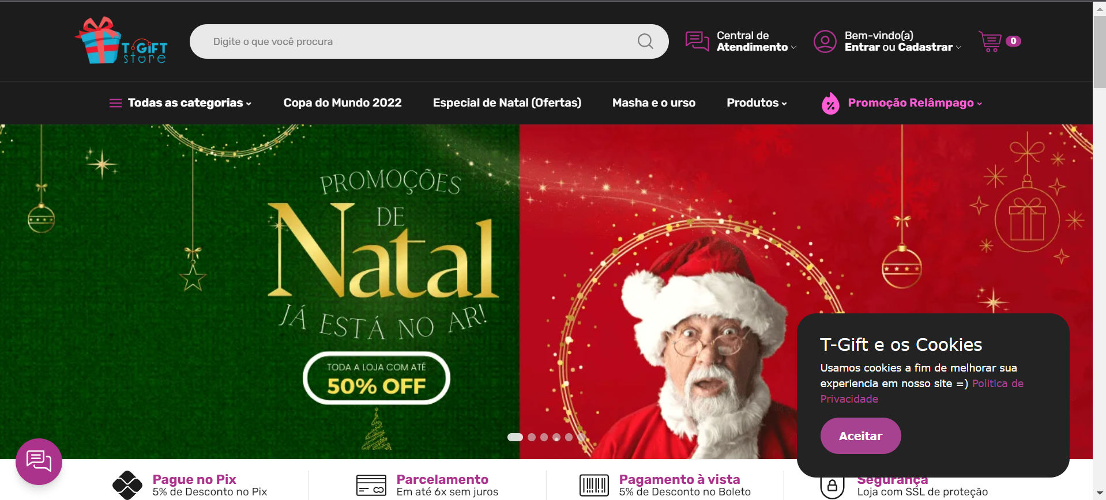
Task: Expand the Produtos dropdown menu
Action: [757, 103]
